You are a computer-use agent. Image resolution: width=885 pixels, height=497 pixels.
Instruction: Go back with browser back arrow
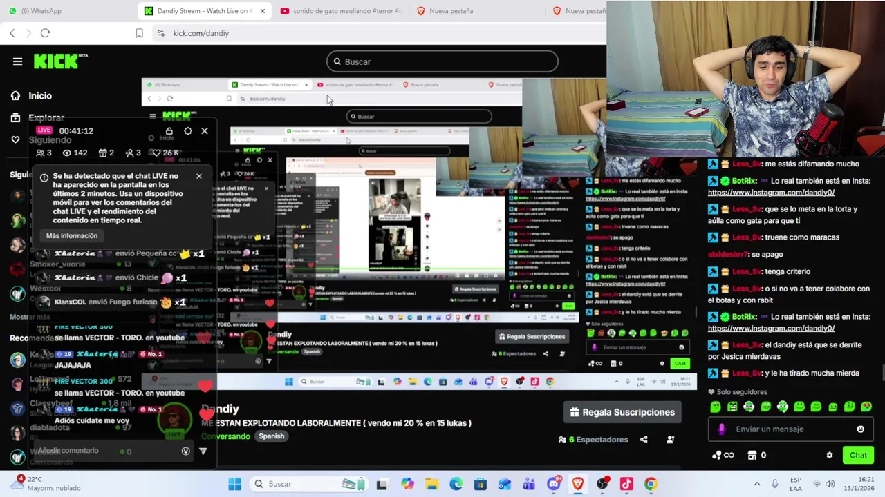(x=12, y=33)
